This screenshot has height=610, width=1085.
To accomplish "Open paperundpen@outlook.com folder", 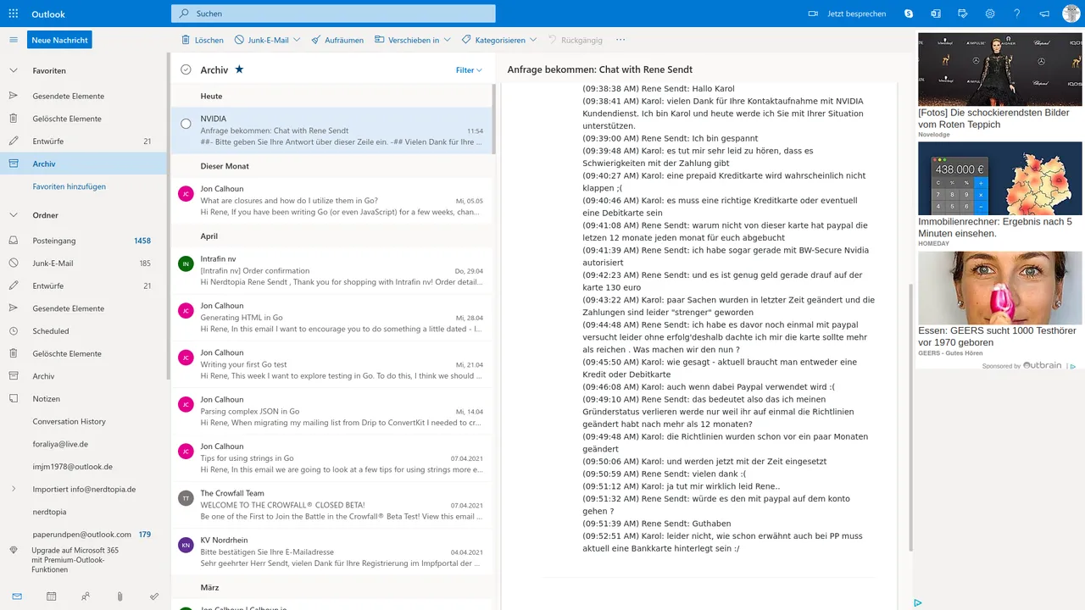I will coord(83,535).
